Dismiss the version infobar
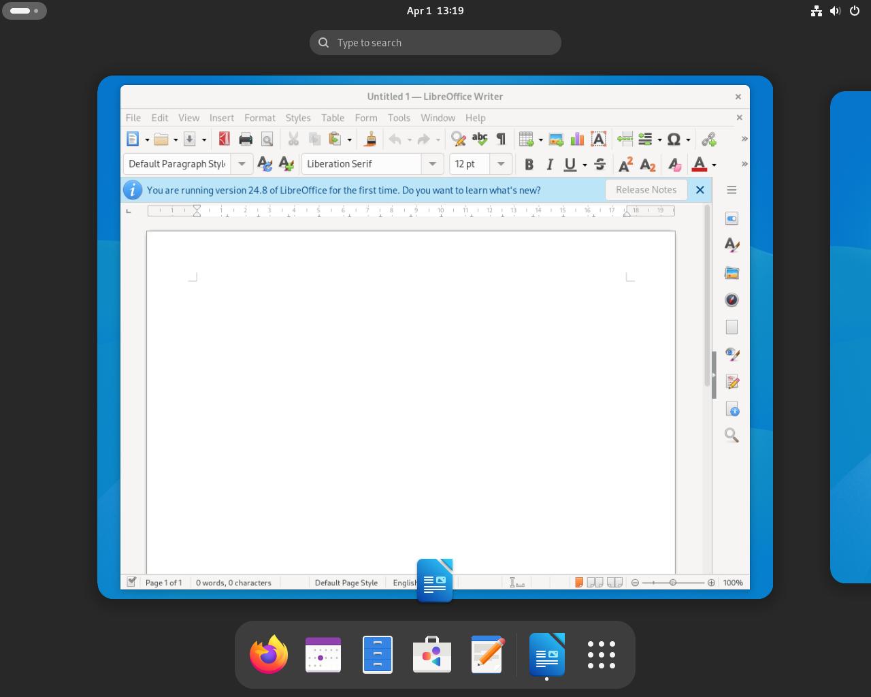871x697 pixels. pos(700,190)
